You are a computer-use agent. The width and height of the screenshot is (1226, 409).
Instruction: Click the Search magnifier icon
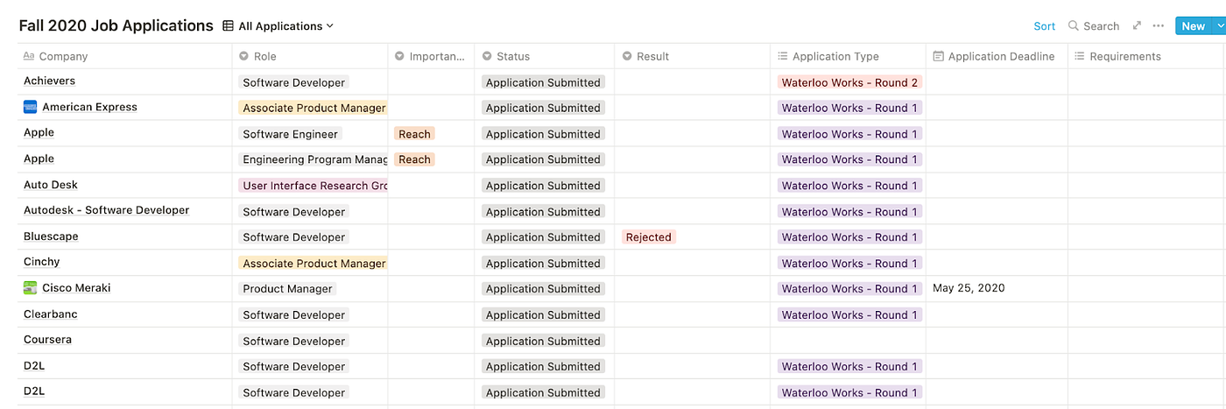(1074, 26)
